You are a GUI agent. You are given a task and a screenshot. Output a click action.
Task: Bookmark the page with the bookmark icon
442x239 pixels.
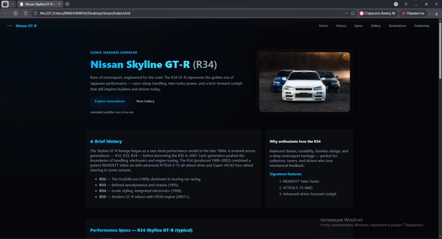353,13
